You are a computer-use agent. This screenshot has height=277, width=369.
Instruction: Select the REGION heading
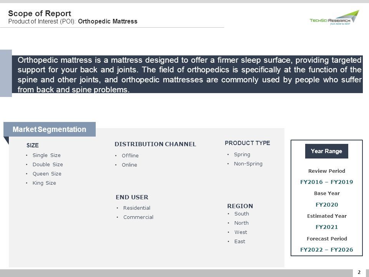tap(240, 206)
